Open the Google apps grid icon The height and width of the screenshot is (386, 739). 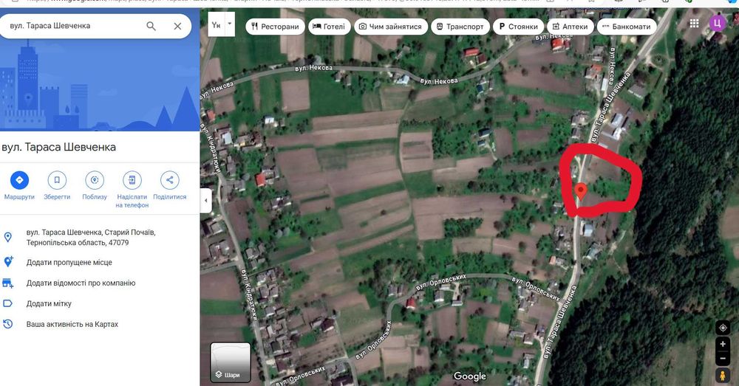(x=694, y=23)
